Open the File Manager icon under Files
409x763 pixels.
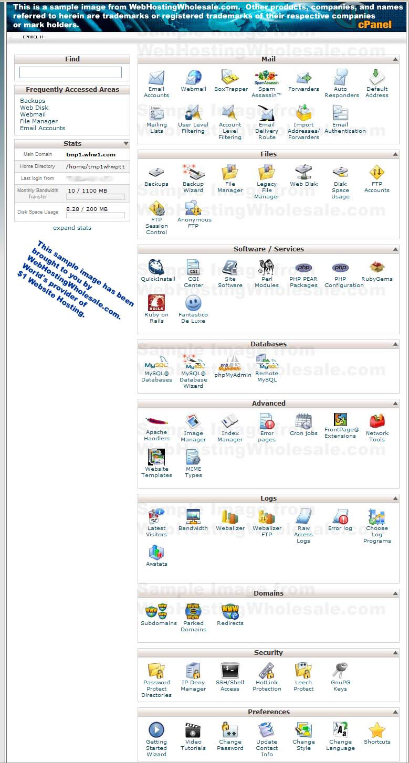pyautogui.click(x=230, y=179)
